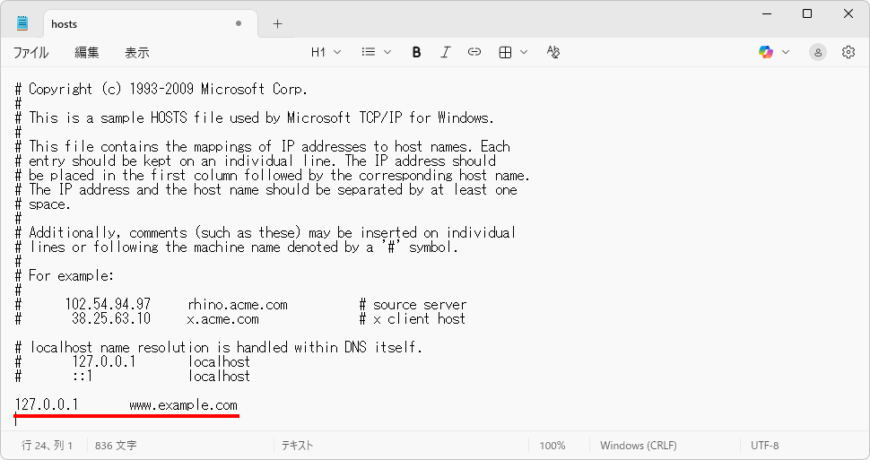Click the '::1' localhost line
The width and height of the screenshot is (870, 460).
133,377
